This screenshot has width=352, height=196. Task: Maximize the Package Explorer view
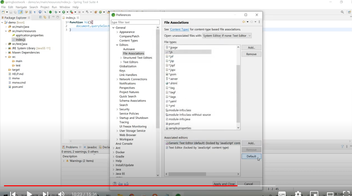point(58,17)
